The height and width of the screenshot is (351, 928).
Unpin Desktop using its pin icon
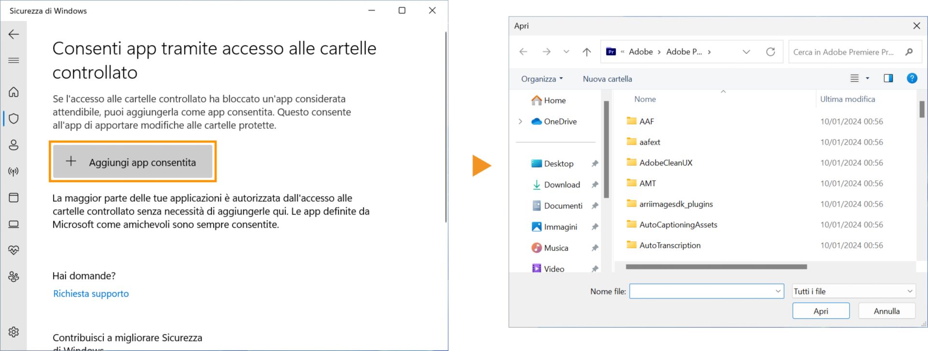click(x=595, y=164)
